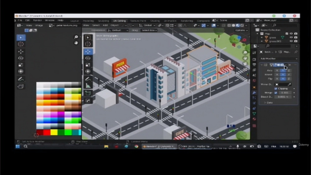Select the Annotate tool in 3D viewport
This screenshot has width=311, height=175.
click(88, 79)
